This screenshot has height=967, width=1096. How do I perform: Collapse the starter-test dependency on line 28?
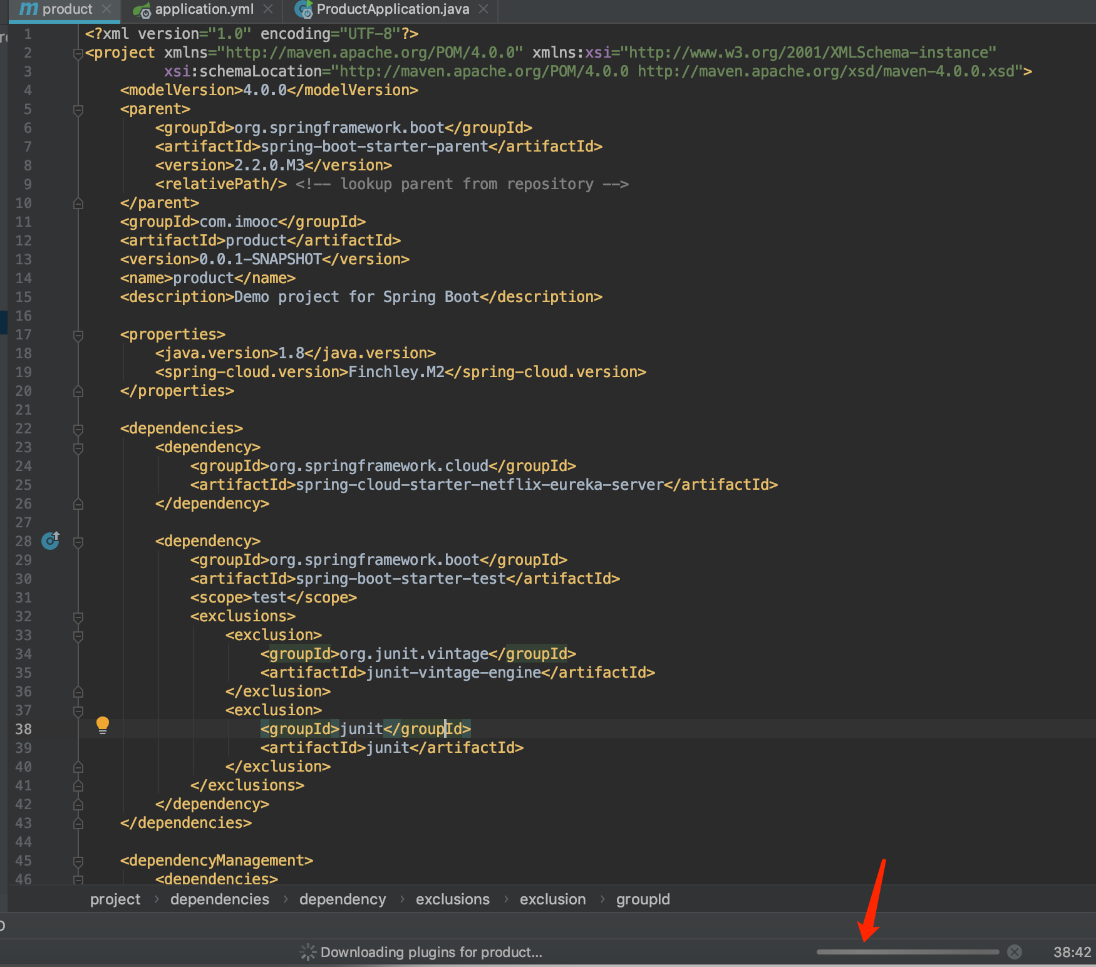[78, 542]
